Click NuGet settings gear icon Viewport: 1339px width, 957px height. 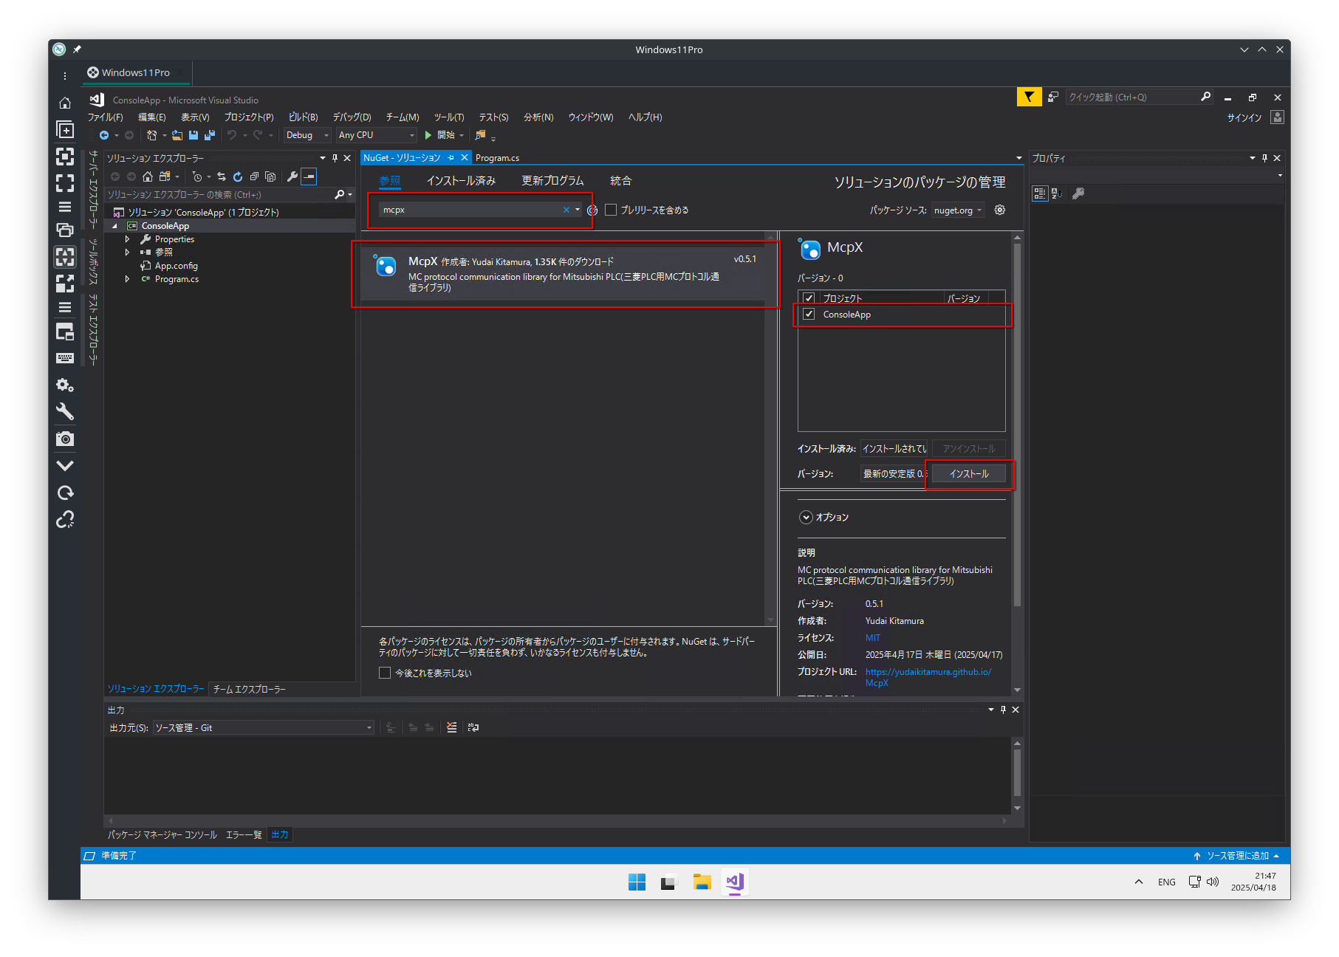pyautogui.click(x=1000, y=210)
